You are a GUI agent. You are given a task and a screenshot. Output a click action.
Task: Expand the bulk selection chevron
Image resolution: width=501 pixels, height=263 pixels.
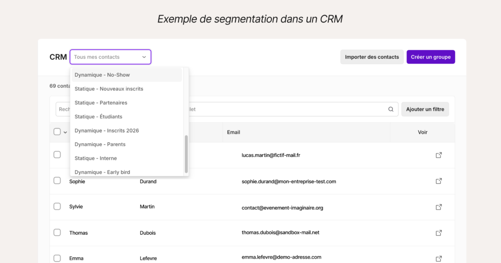click(65, 132)
